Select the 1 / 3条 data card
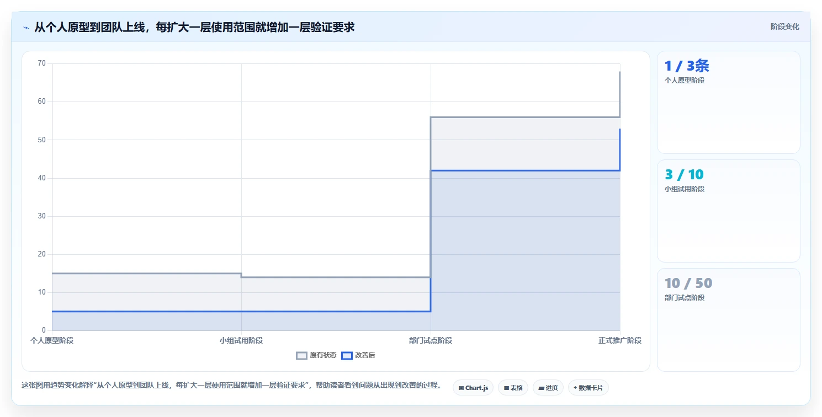This screenshot has width=822, height=417. tap(728, 102)
